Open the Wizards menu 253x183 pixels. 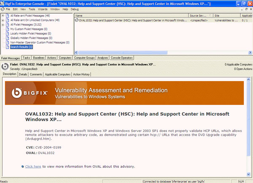[x=42, y=8]
